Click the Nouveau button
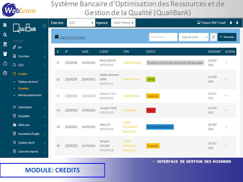Viewport: 243px width, 182px height. tap(227, 37)
